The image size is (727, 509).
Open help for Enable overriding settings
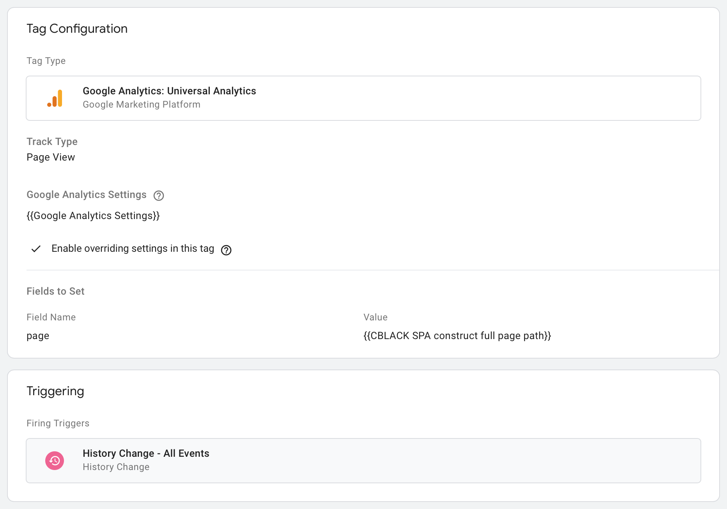[226, 250]
